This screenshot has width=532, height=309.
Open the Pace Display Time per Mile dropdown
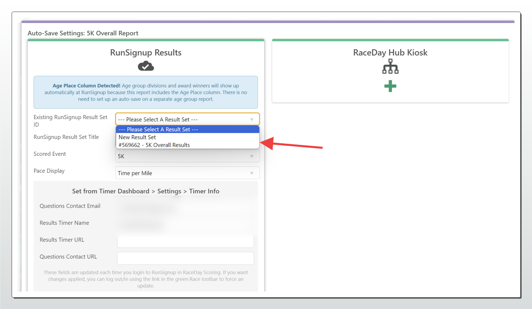[187, 173]
